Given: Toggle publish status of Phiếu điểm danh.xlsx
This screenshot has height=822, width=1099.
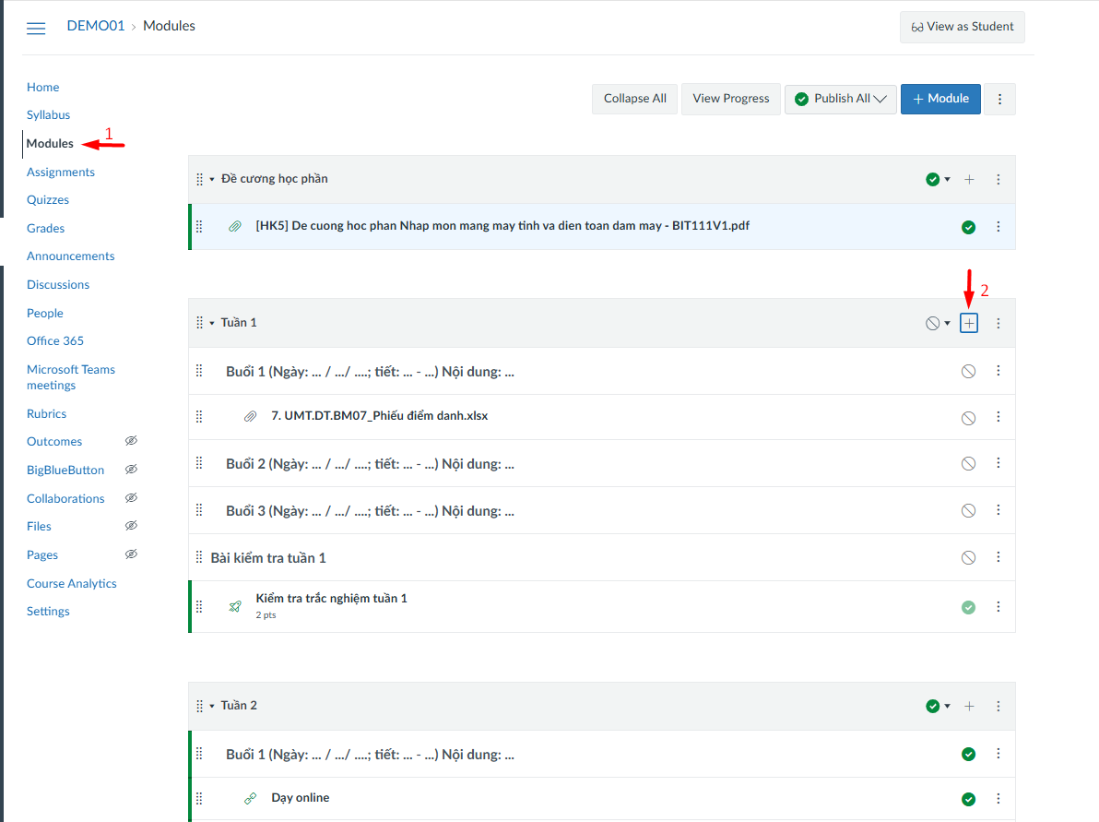Looking at the screenshot, I should (968, 418).
